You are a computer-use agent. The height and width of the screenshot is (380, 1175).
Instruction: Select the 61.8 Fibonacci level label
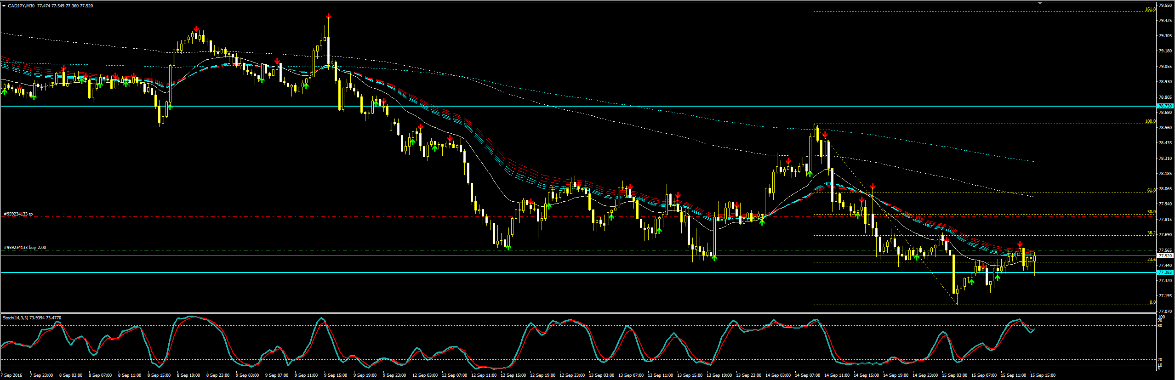(1151, 190)
